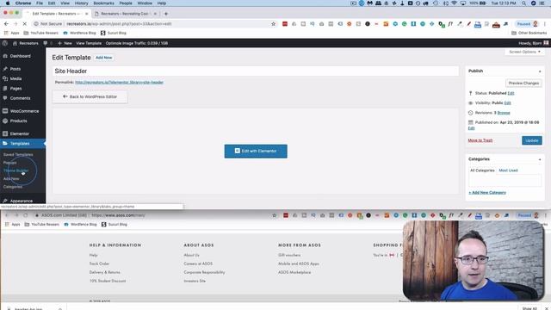Click the comments bubble in admin bar
This screenshot has width=551, height=310.
pos(46,43)
